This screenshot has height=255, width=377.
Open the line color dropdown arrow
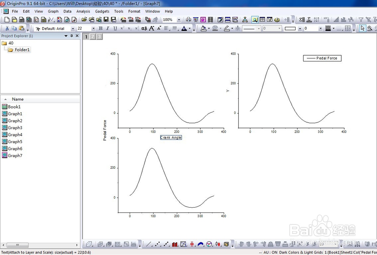point(232,28)
